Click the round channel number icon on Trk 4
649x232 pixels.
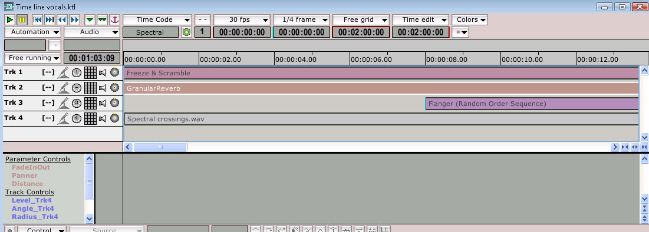77,119
